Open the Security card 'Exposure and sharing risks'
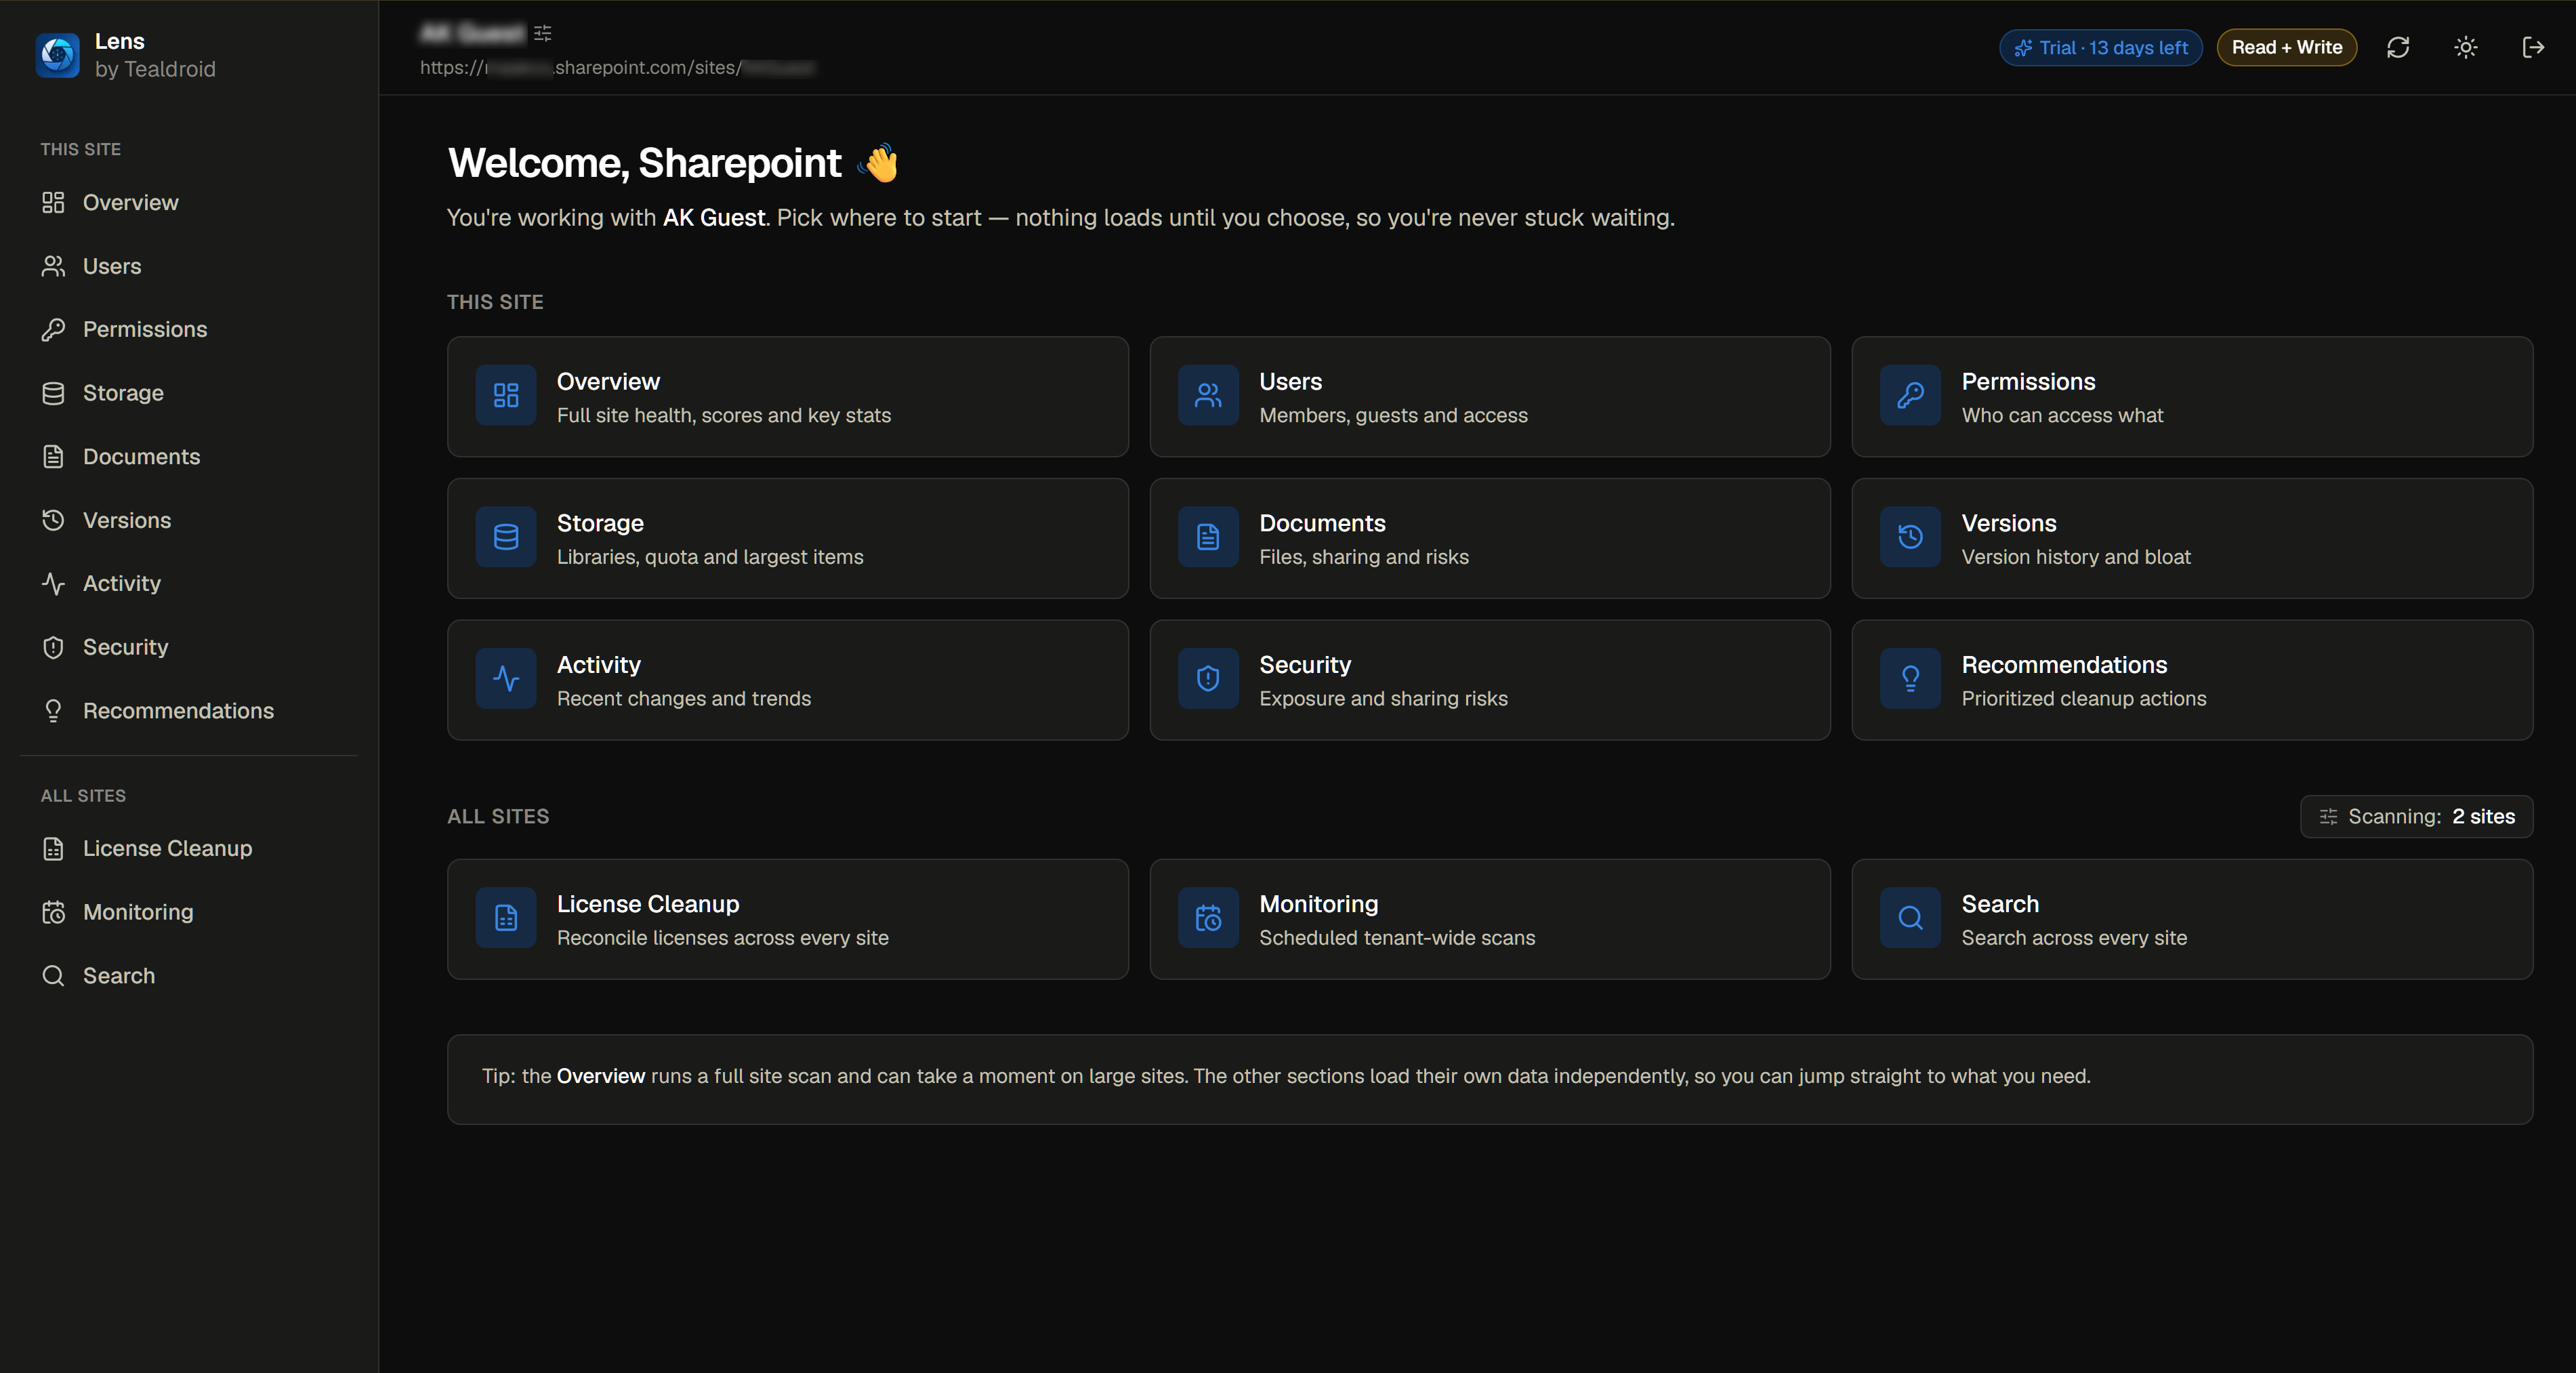 (1490, 680)
